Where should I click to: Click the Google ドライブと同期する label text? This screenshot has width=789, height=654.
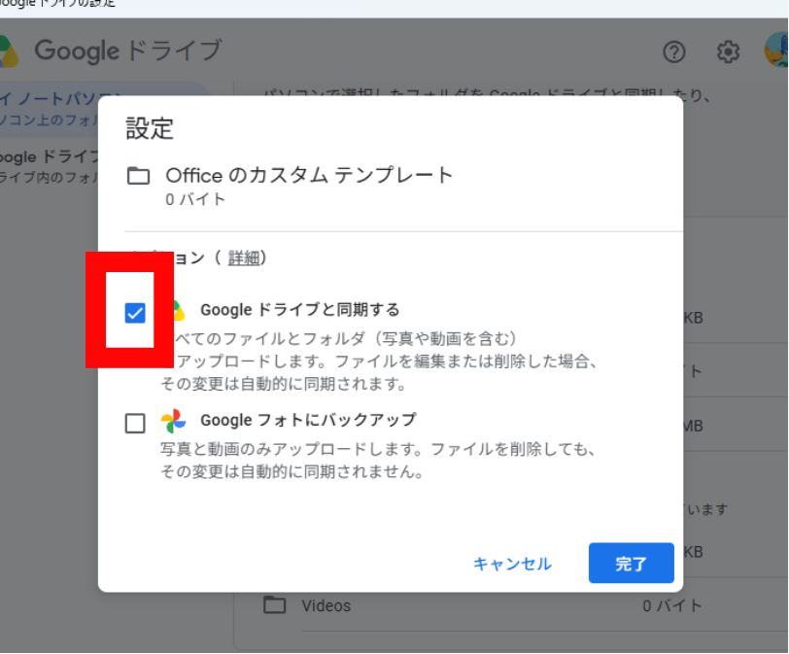tap(300, 310)
